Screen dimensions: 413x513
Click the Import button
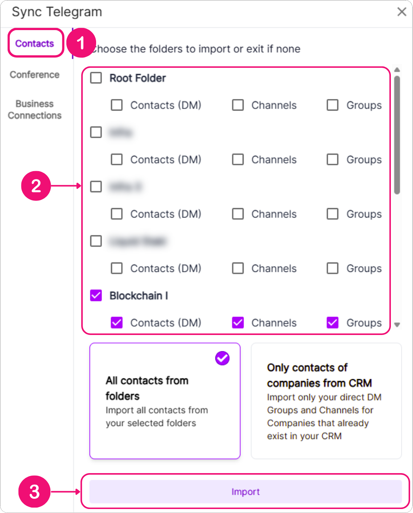(x=245, y=492)
